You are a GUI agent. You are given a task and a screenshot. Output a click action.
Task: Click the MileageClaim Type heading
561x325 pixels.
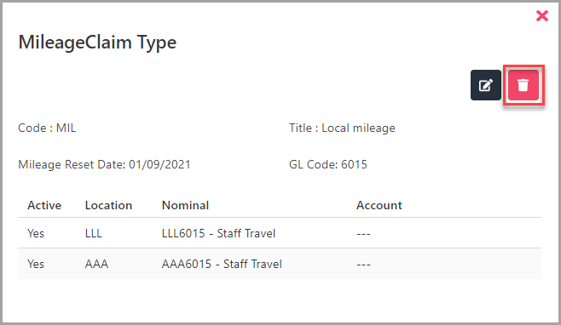[x=97, y=43]
